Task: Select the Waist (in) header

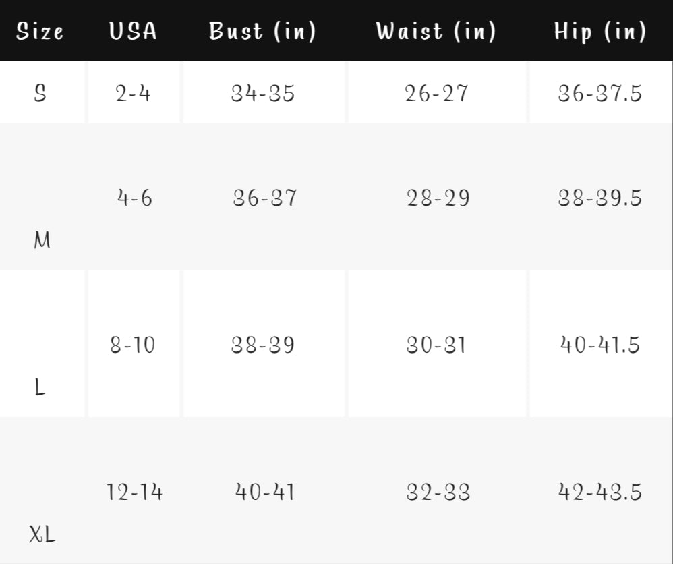Action: point(436,31)
